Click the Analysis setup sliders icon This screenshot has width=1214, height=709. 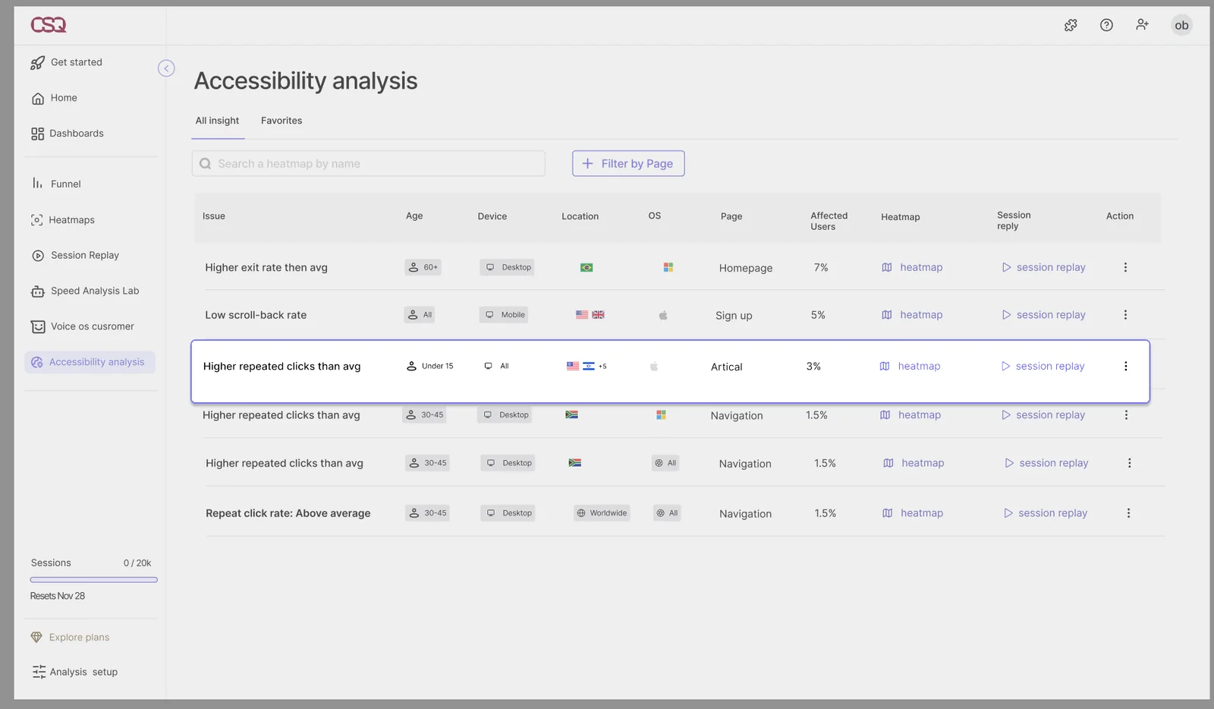click(39, 672)
